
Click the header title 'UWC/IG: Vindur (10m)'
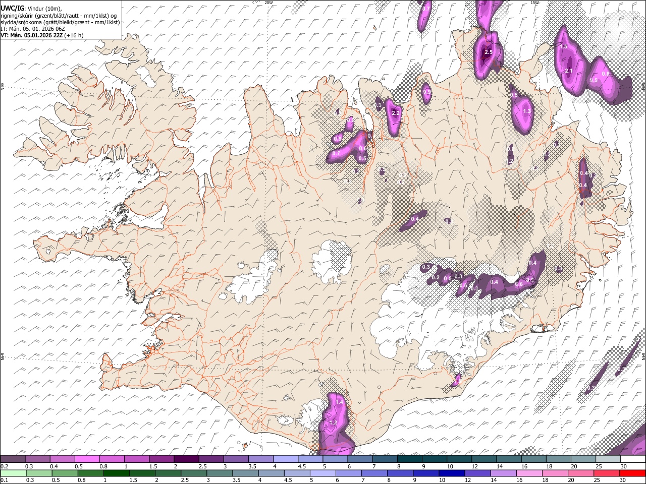[31, 8]
